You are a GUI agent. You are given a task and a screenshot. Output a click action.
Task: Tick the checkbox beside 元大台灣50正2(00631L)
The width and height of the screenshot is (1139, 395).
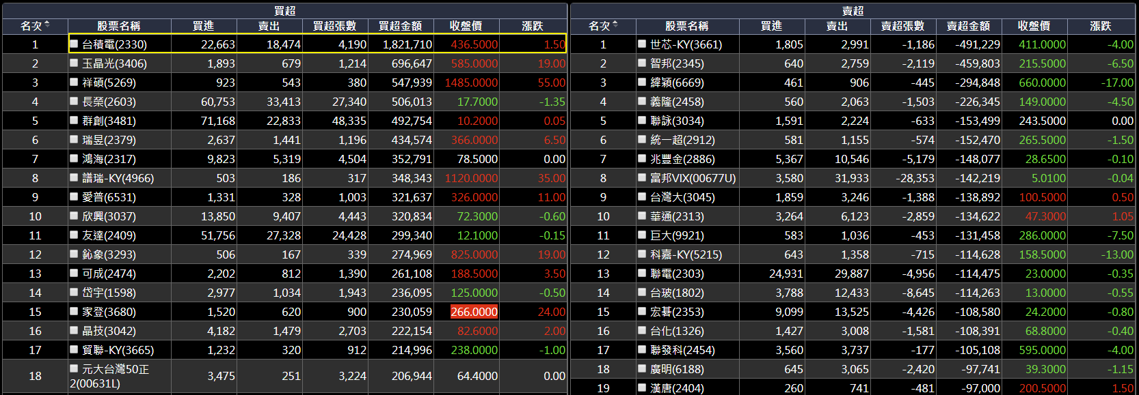tap(74, 368)
